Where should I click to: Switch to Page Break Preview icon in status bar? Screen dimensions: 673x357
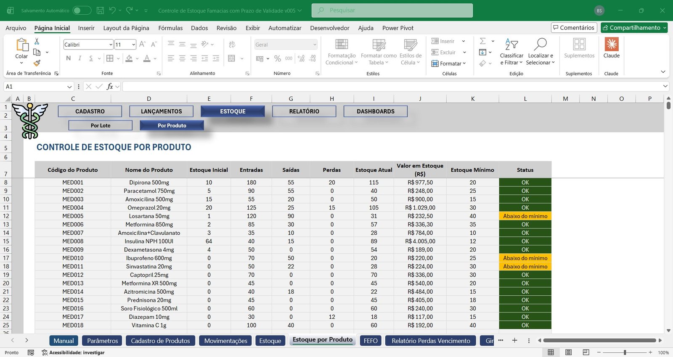[586, 352]
